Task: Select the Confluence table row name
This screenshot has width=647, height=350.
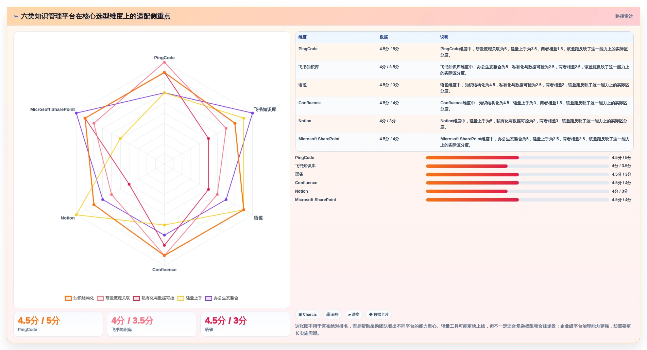Action: point(309,103)
